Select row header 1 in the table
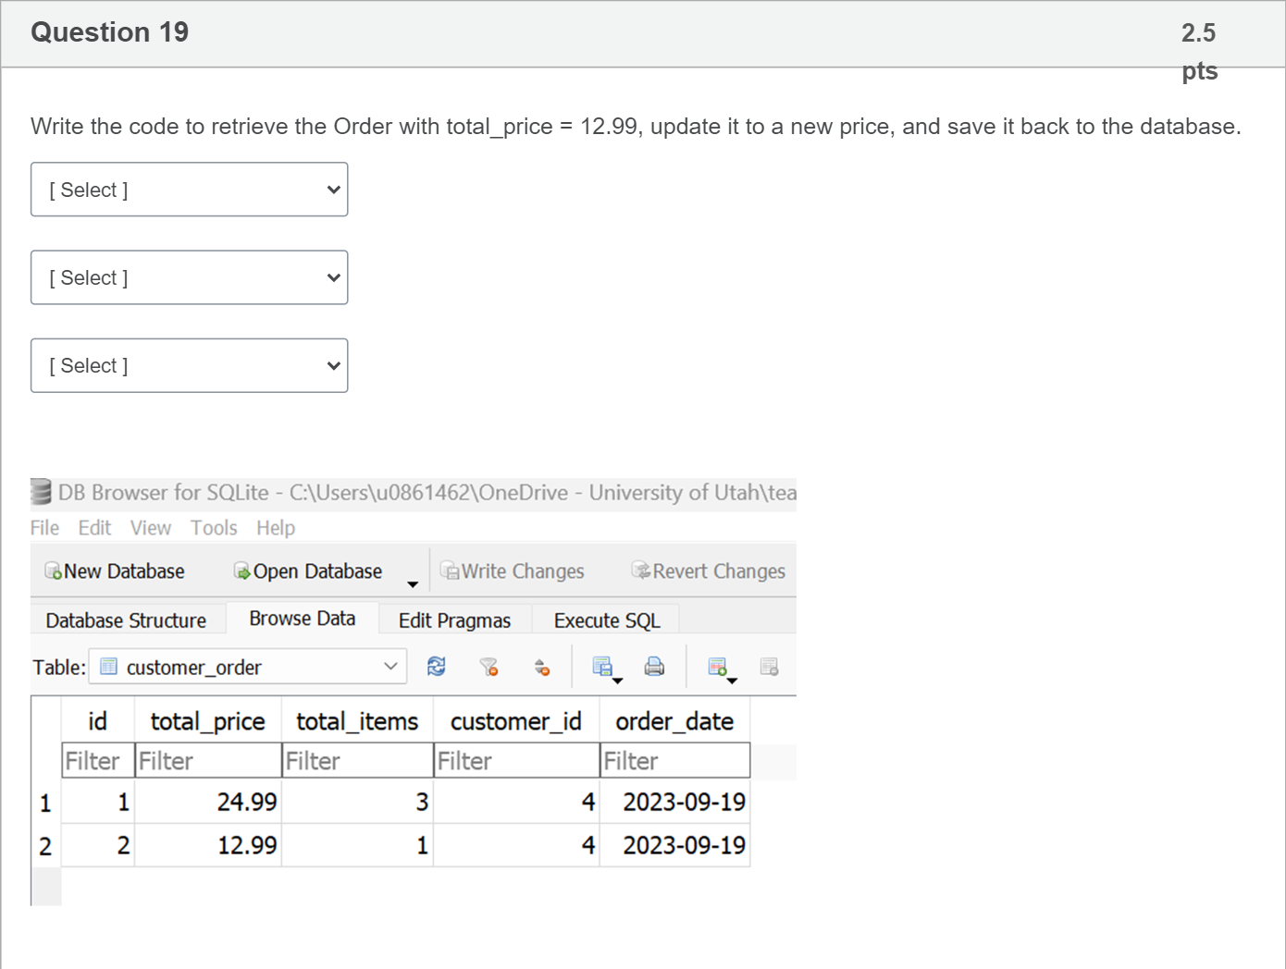1286x969 pixels. click(45, 803)
